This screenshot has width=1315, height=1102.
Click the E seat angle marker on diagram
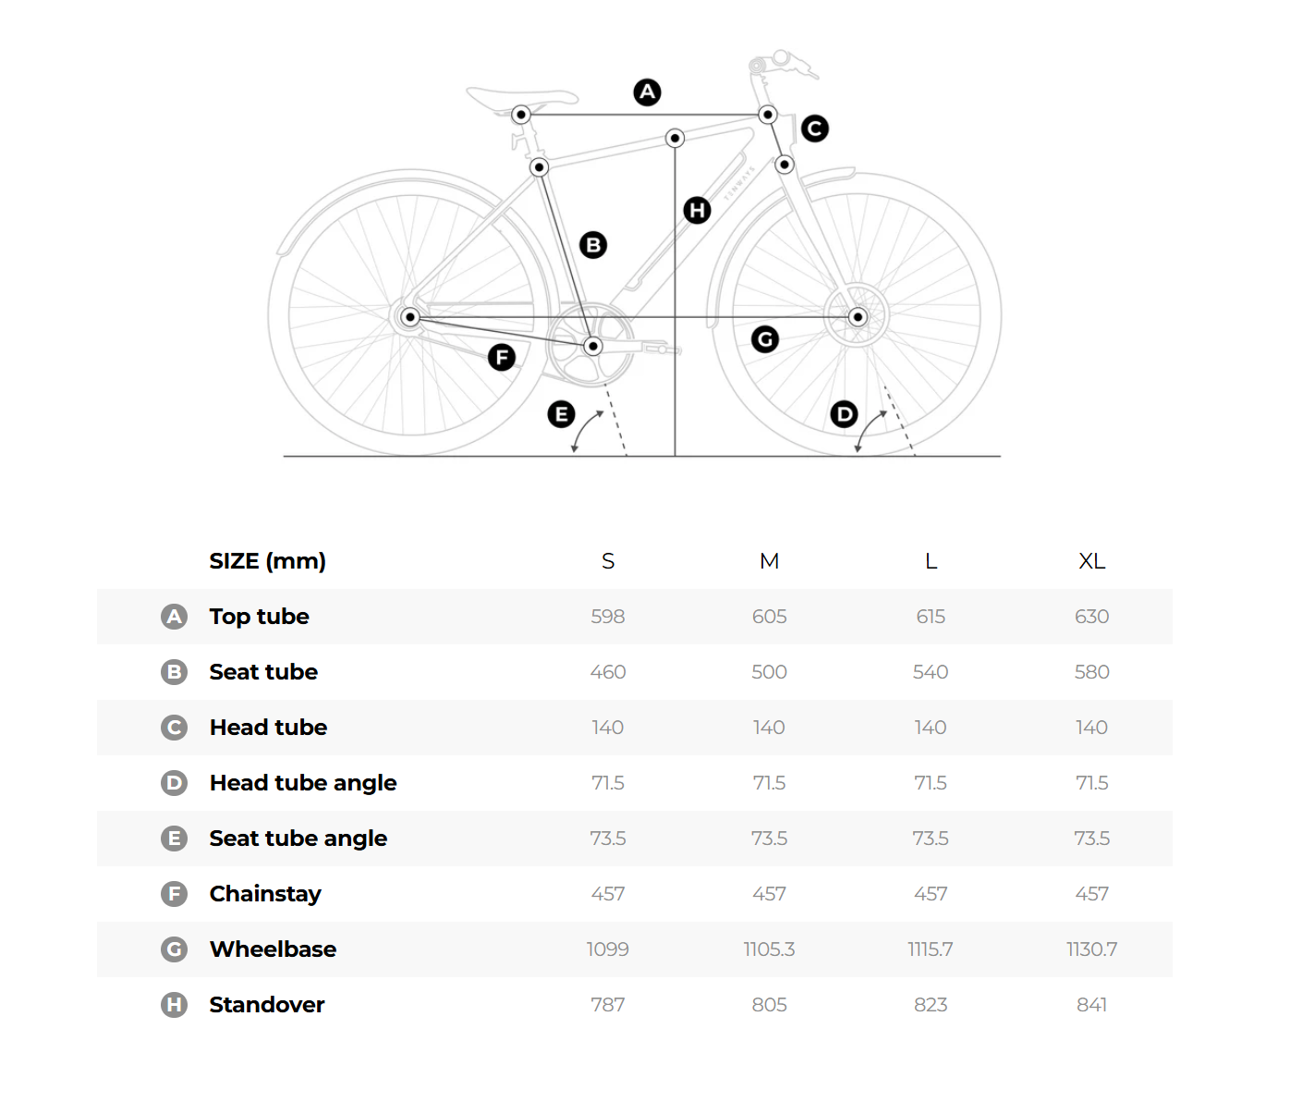tap(561, 414)
